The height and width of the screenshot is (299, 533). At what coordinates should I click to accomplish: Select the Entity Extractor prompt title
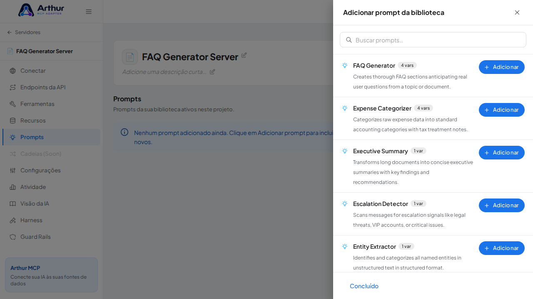(374, 246)
